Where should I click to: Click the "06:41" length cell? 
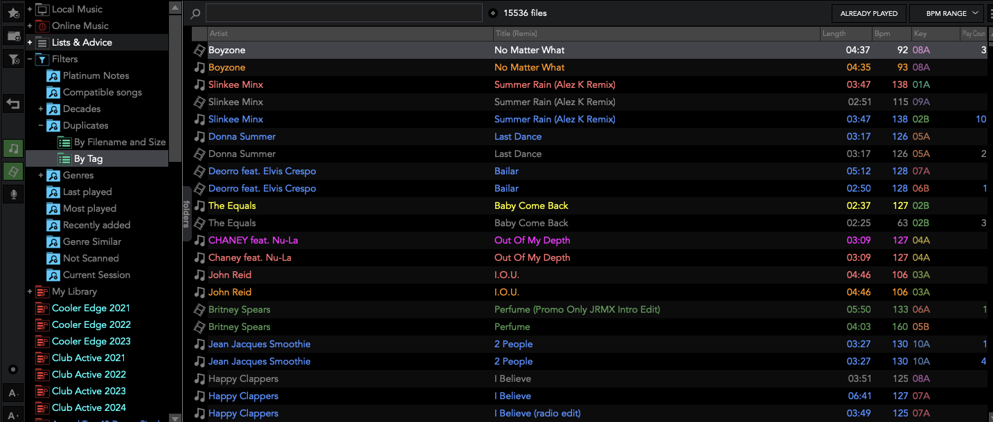(858, 396)
